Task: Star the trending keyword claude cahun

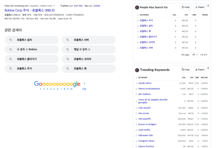Action: coord(136,83)
